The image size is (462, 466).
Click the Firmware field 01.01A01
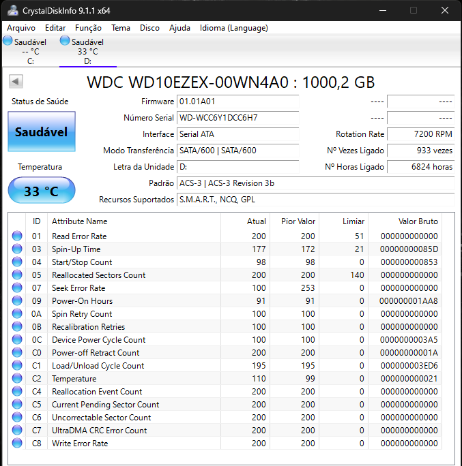pyautogui.click(x=238, y=102)
